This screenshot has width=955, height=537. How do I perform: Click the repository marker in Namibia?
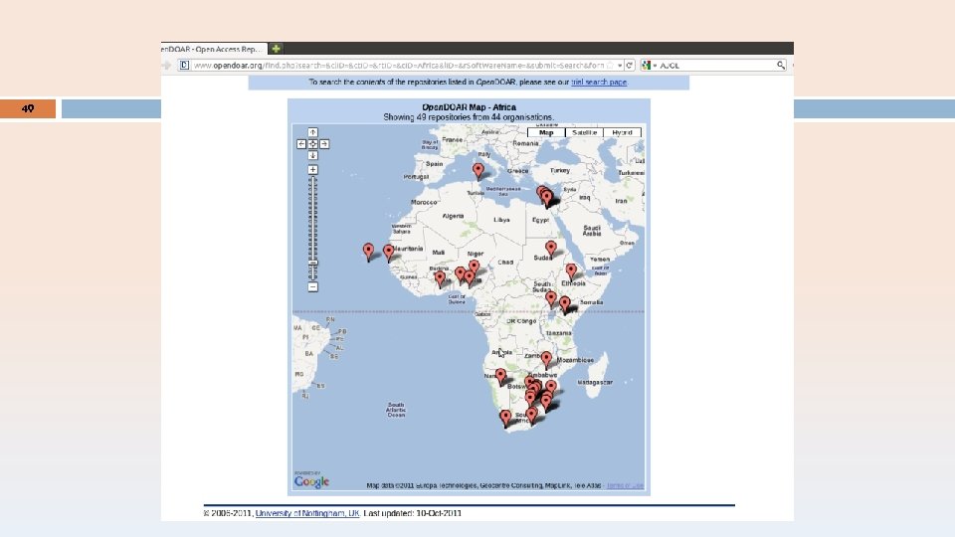click(500, 377)
